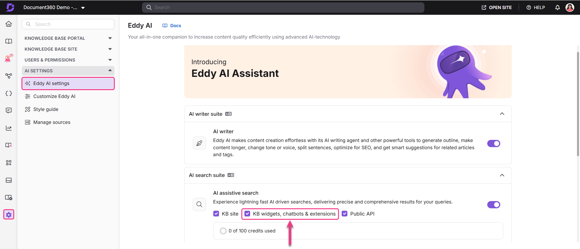Open the book with gear icon in rail
This screenshot has width=580, height=249.
tap(9, 197)
